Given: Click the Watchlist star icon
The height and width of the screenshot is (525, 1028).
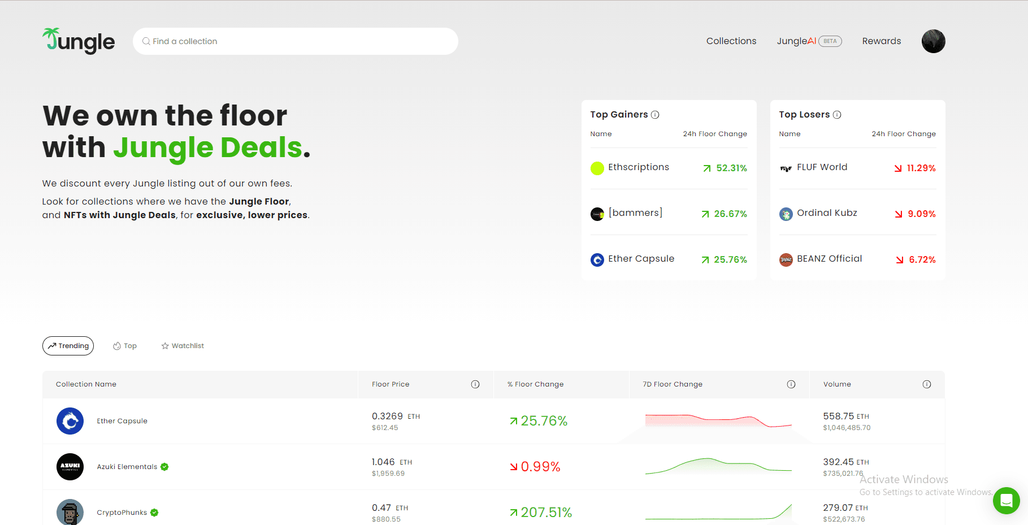Looking at the screenshot, I should pyautogui.click(x=165, y=346).
